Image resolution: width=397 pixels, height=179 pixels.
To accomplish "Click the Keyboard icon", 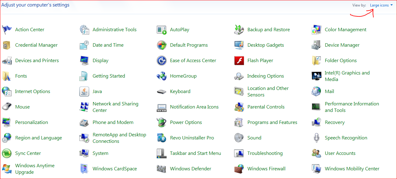I will 162,91.
